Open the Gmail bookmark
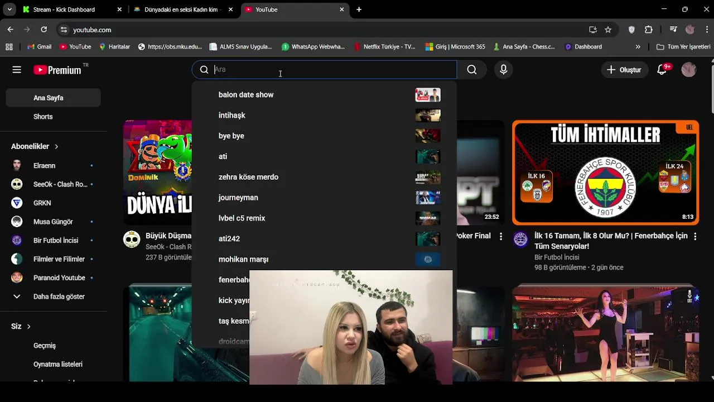Image resolution: width=714 pixels, height=402 pixels. [x=38, y=47]
